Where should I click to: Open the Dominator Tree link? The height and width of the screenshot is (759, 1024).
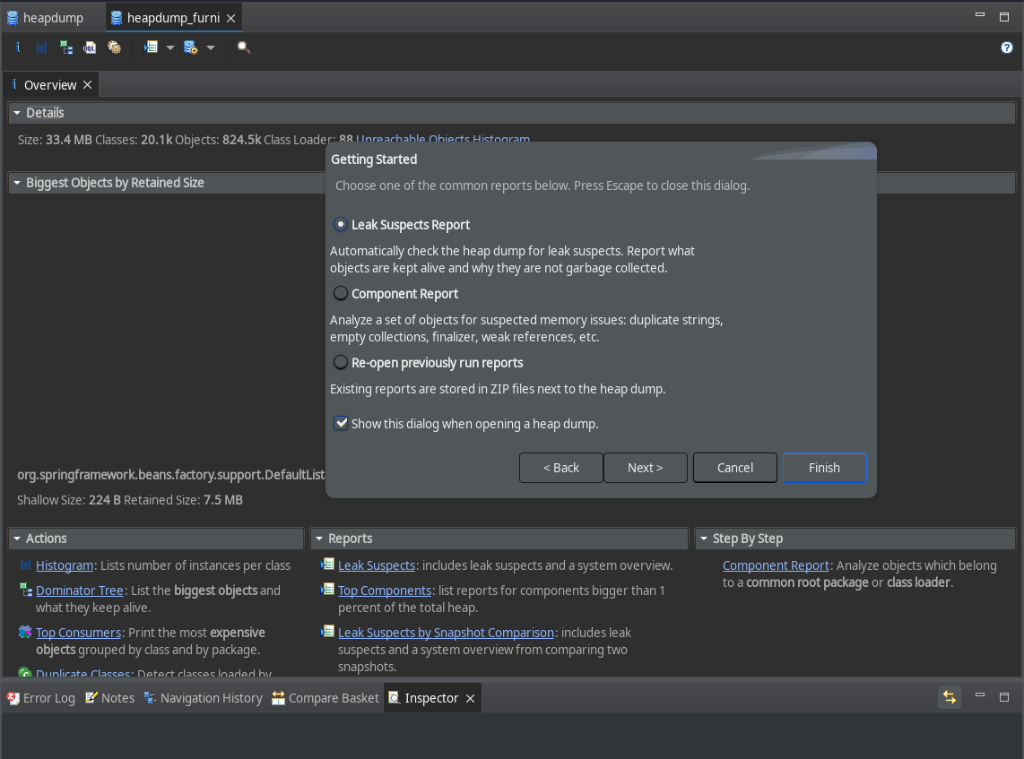[x=80, y=590]
